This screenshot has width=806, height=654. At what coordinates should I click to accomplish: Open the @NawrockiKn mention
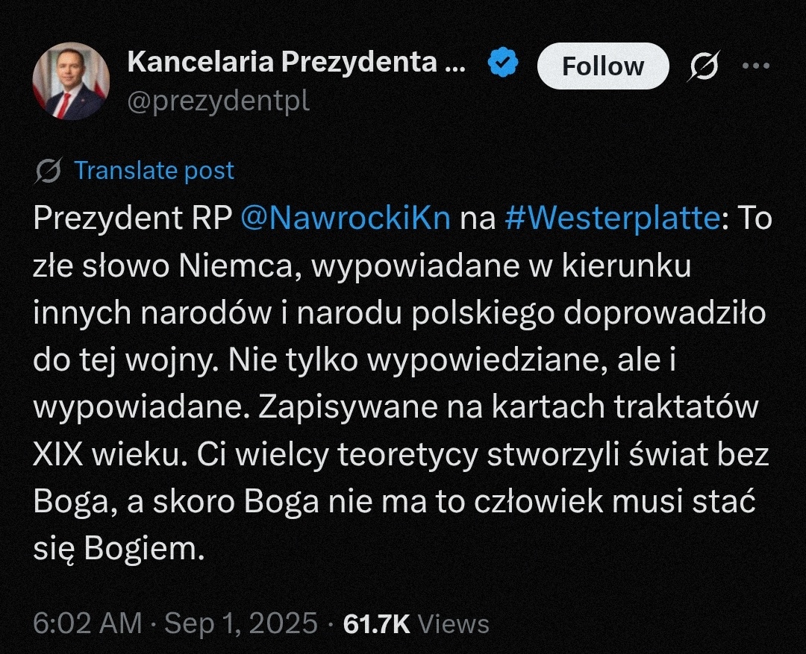coord(346,220)
